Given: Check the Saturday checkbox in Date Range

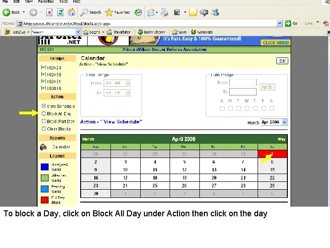Looking at the screenshot, I should tap(272, 108).
